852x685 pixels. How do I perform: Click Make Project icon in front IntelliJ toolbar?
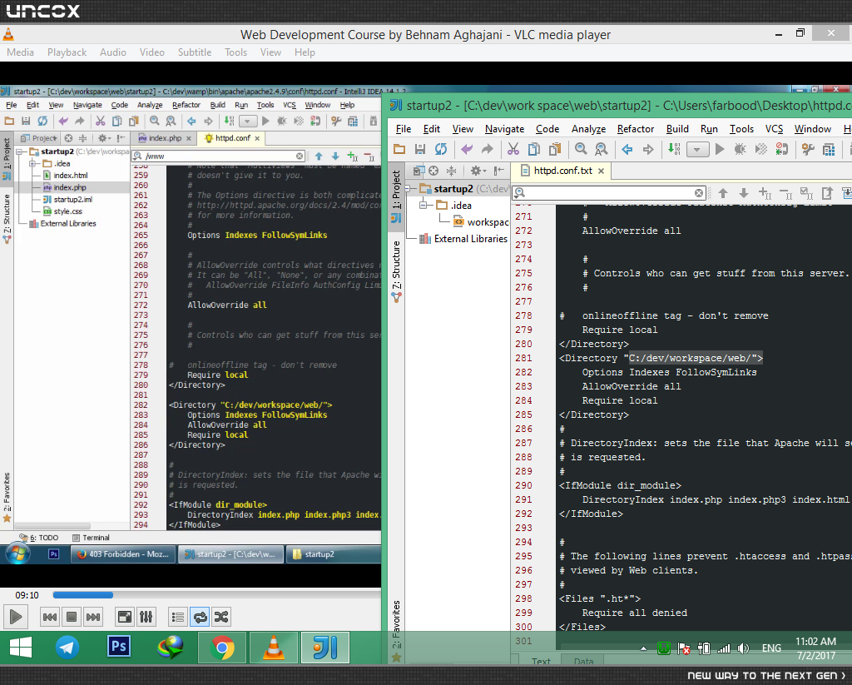tap(674, 149)
